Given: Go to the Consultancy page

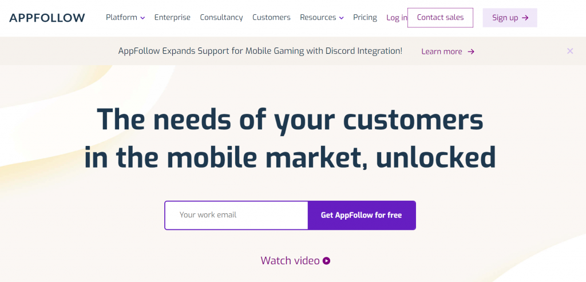Looking at the screenshot, I should [x=221, y=18].
